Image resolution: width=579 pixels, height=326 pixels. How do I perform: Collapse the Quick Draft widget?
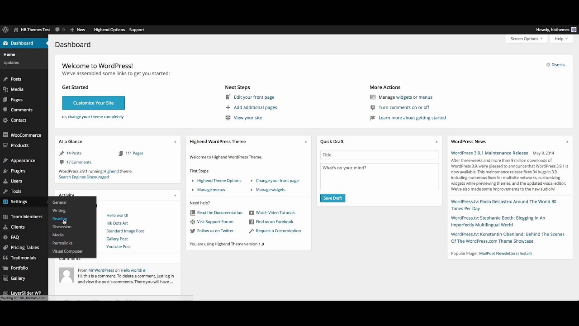tap(437, 142)
